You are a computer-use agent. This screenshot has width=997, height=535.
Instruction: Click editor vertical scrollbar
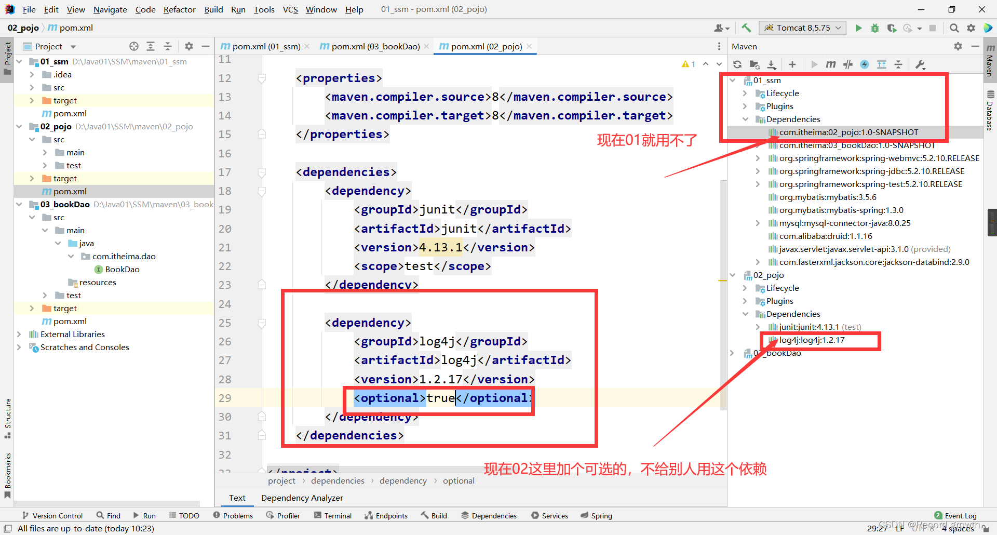pyautogui.click(x=723, y=295)
